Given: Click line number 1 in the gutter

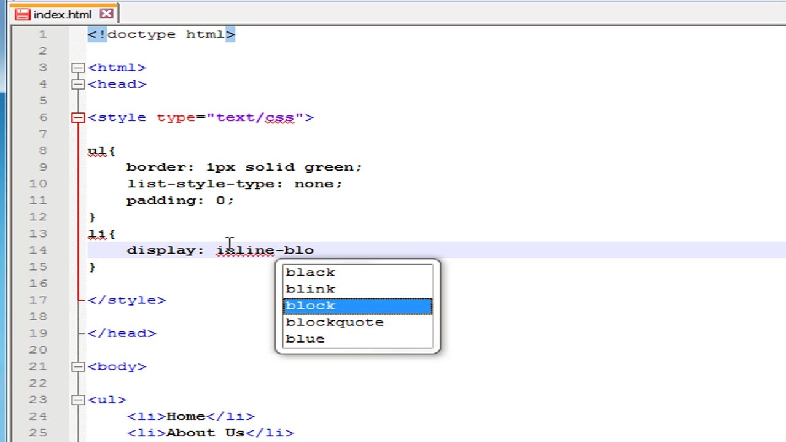Looking at the screenshot, I should tap(43, 34).
